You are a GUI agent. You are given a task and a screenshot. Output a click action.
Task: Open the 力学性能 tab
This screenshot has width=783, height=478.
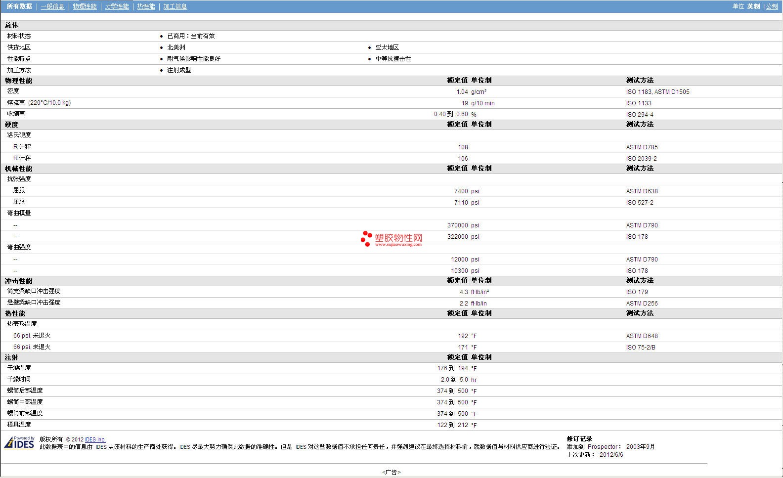pos(117,6)
